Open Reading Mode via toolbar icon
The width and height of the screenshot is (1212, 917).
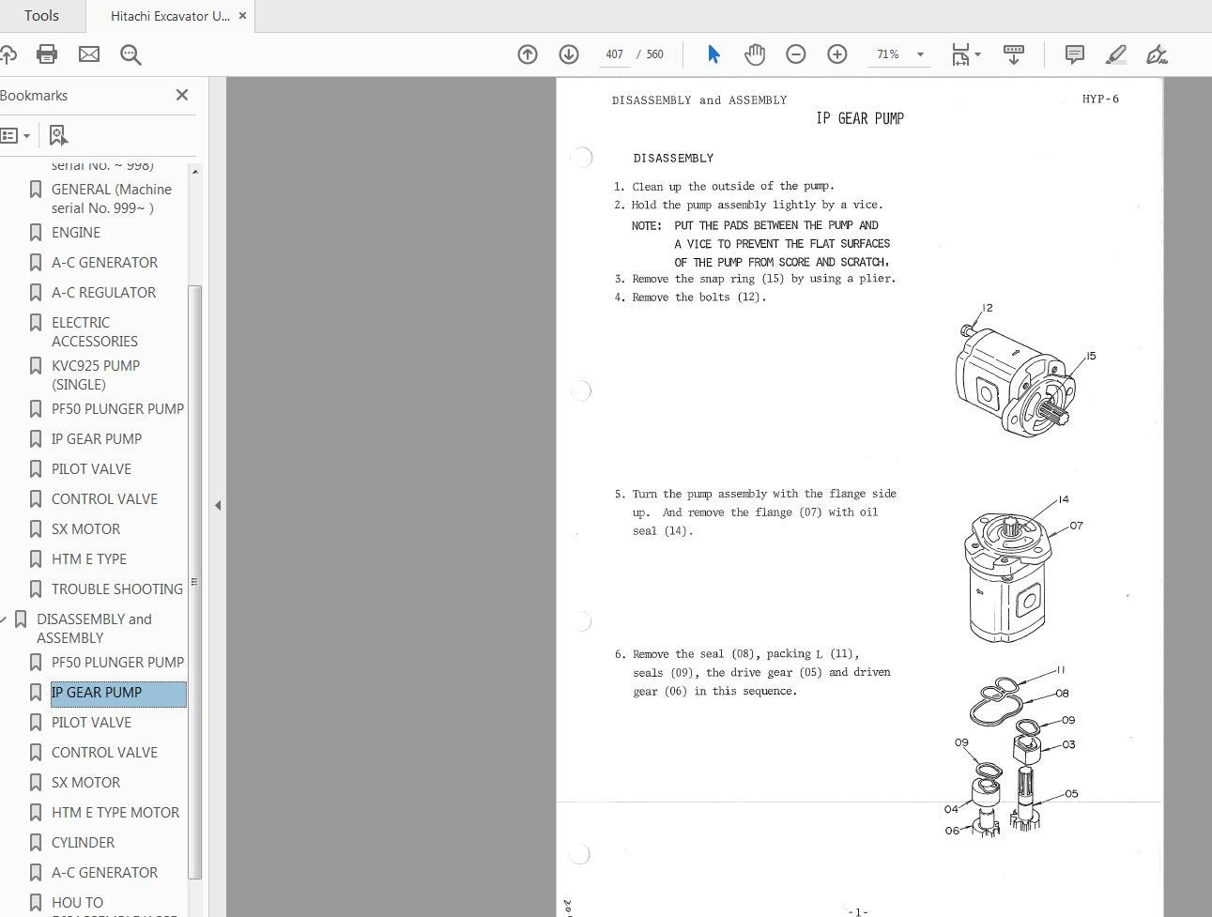point(1014,54)
